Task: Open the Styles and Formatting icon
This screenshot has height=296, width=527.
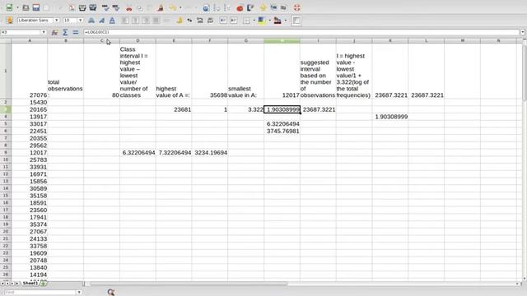Action: click(x=10, y=21)
